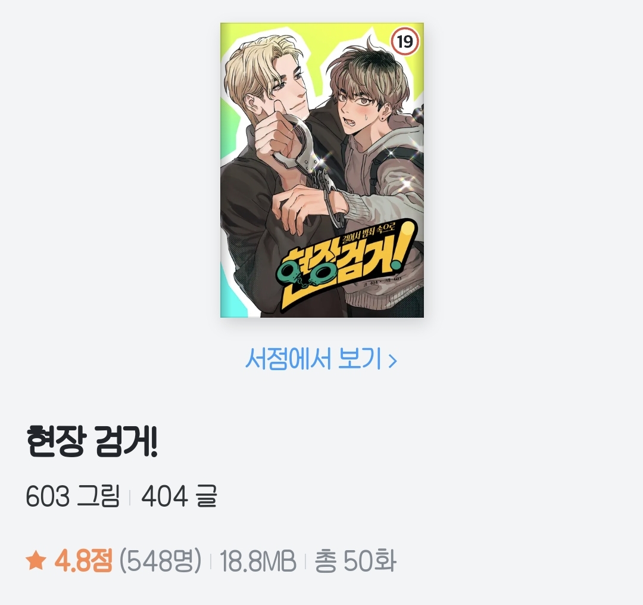Open the (548명) reviewer count

[160, 561]
